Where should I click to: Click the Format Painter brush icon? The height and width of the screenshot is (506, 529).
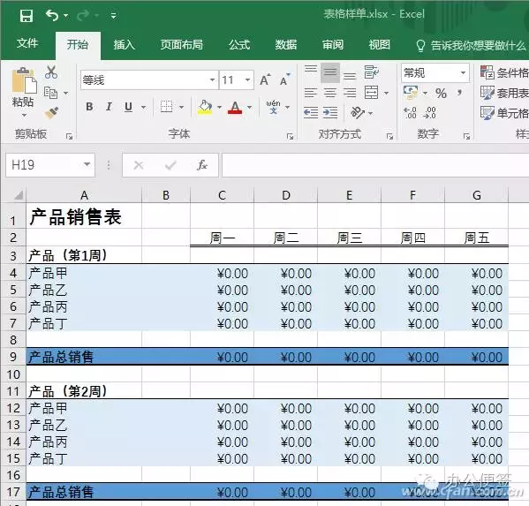pos(51,113)
